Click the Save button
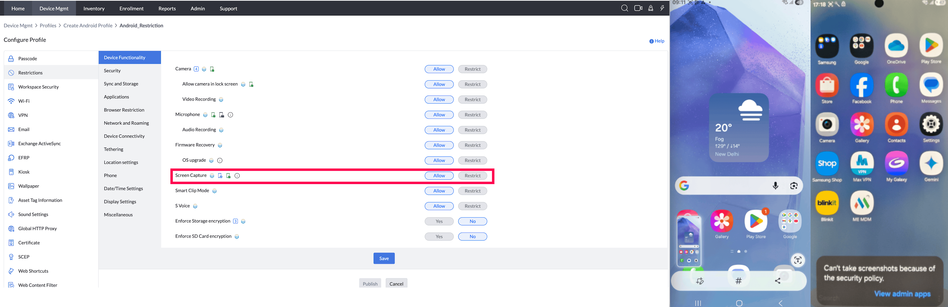The width and height of the screenshot is (948, 307). 384,258
